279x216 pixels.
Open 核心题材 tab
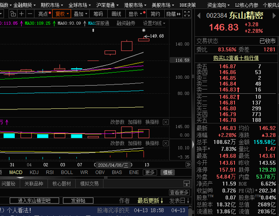click(x=62, y=184)
